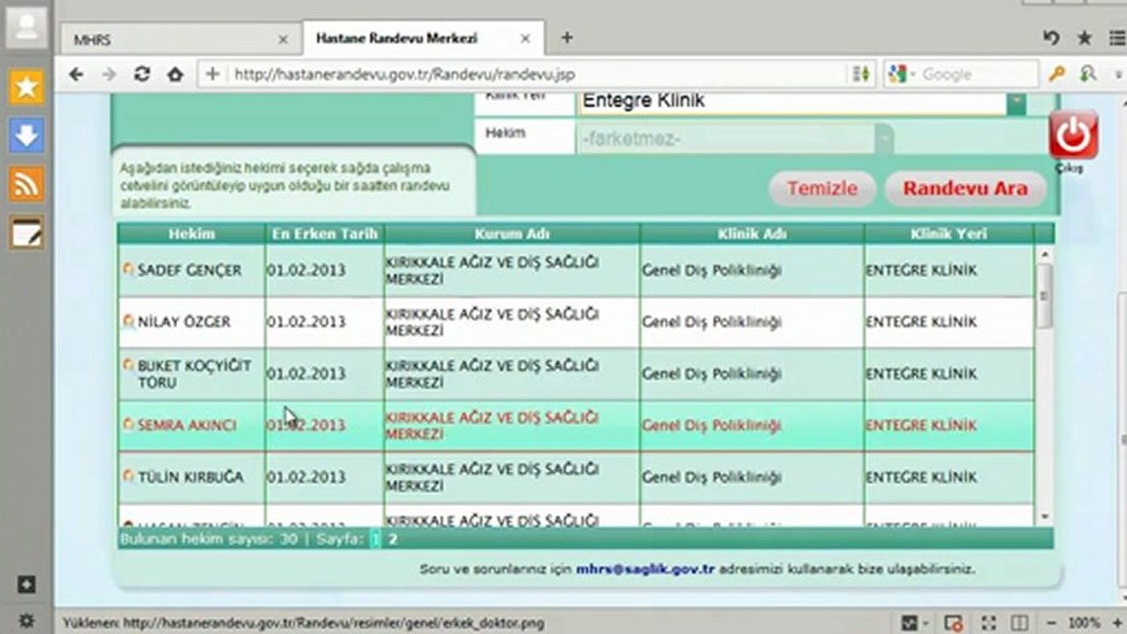Go back with the back arrow
Screen dimensions: 1127x634
76,75
